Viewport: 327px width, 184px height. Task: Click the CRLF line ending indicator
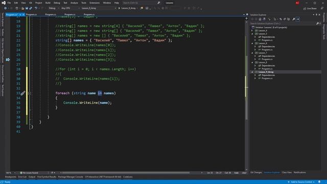[244, 173]
